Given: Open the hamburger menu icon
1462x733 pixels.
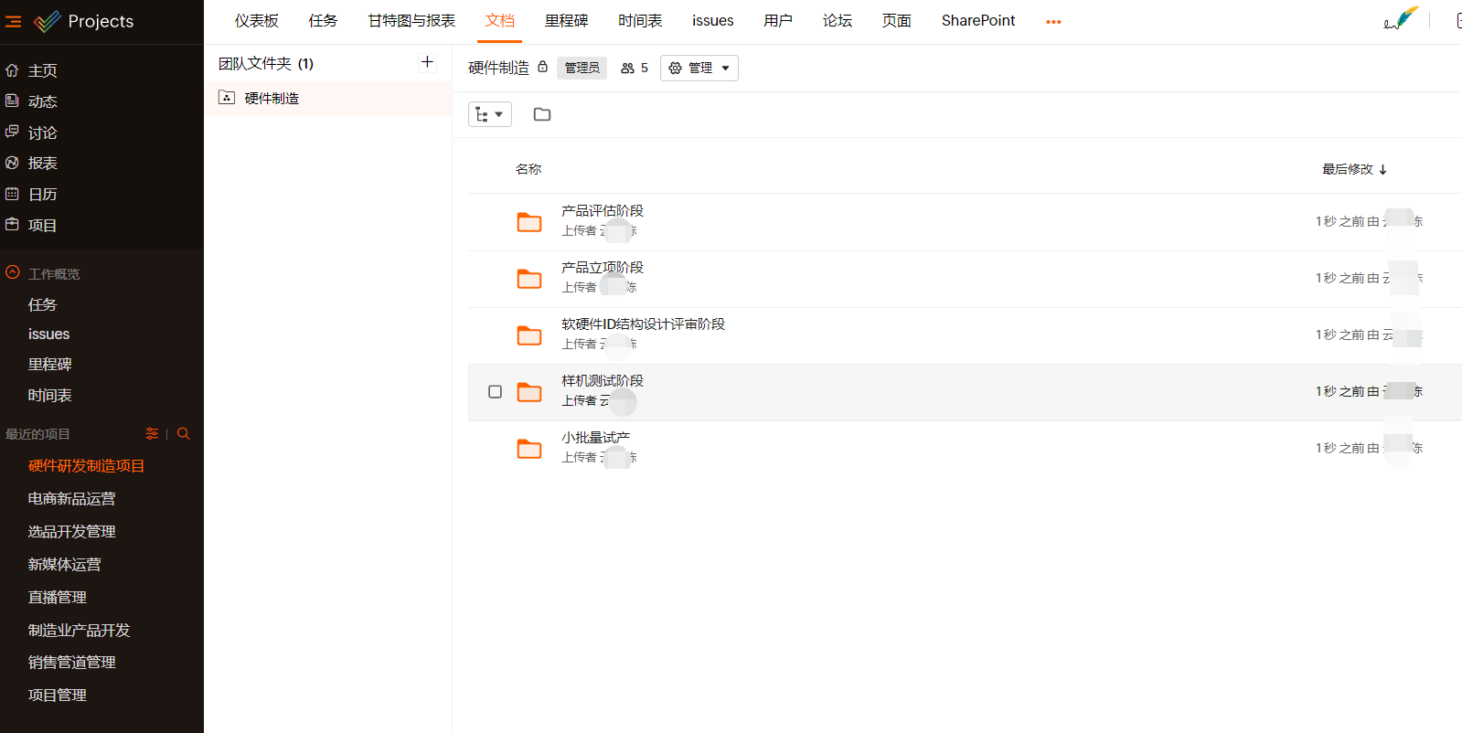Looking at the screenshot, I should pos(13,21).
